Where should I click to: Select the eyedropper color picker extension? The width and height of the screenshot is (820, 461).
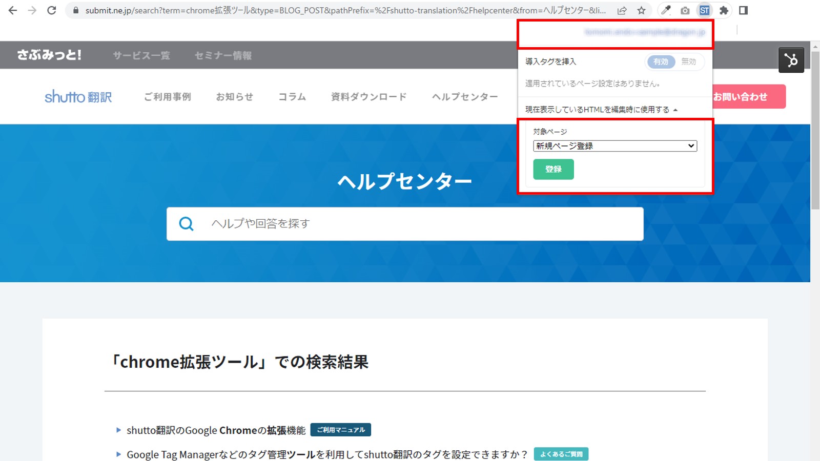tap(665, 10)
